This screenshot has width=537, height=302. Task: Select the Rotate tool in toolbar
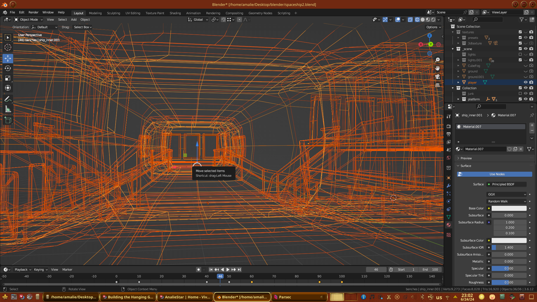(8, 68)
